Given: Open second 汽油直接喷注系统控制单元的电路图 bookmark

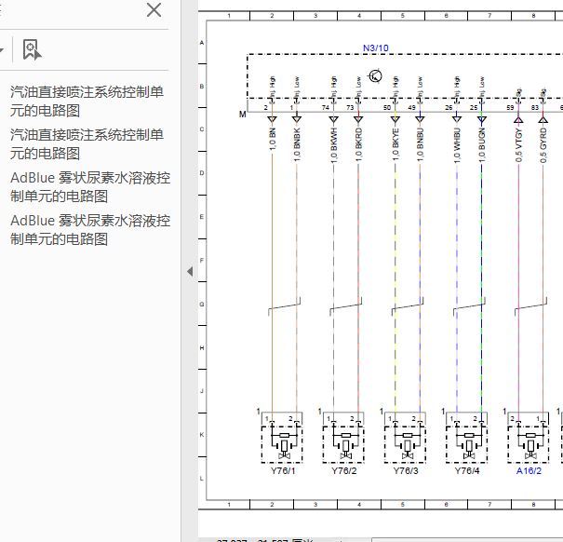Looking at the screenshot, I should [x=87, y=144].
